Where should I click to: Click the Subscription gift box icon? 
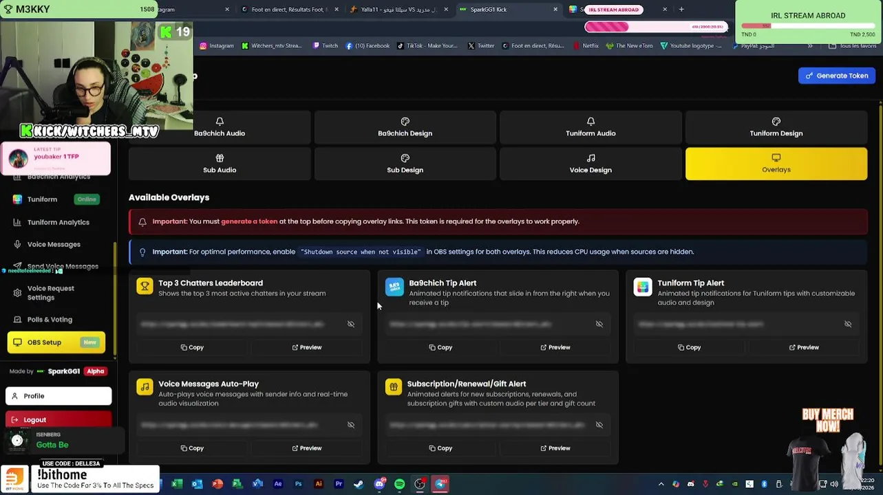tap(393, 387)
